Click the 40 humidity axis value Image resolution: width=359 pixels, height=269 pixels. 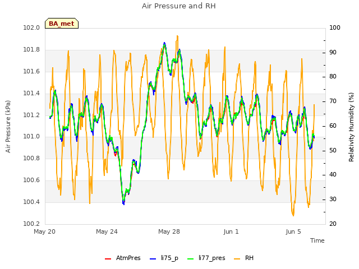pyautogui.click(x=333, y=175)
